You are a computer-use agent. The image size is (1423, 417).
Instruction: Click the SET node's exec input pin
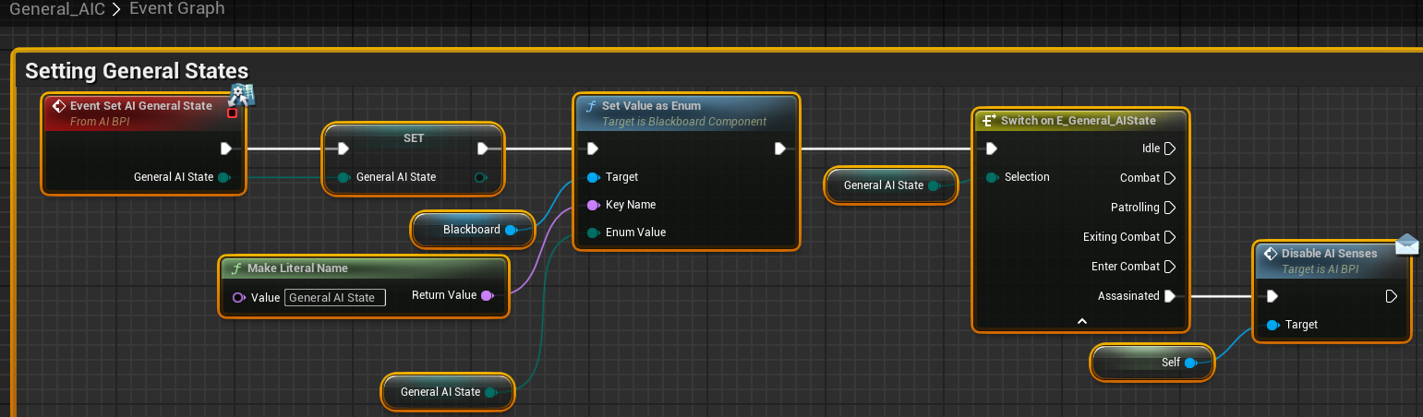click(343, 149)
